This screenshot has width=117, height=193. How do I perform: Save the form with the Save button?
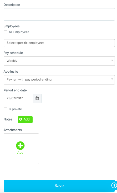click(x=59, y=186)
